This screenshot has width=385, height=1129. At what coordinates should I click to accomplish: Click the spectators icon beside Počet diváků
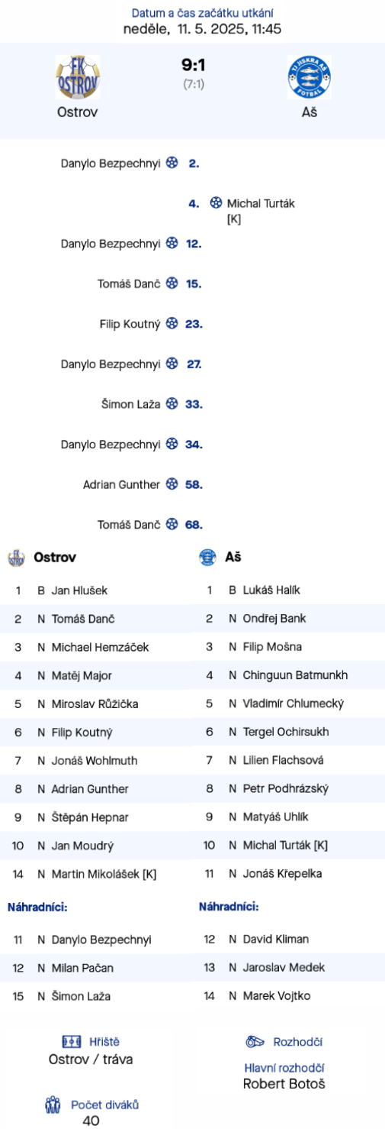pos(53,1105)
